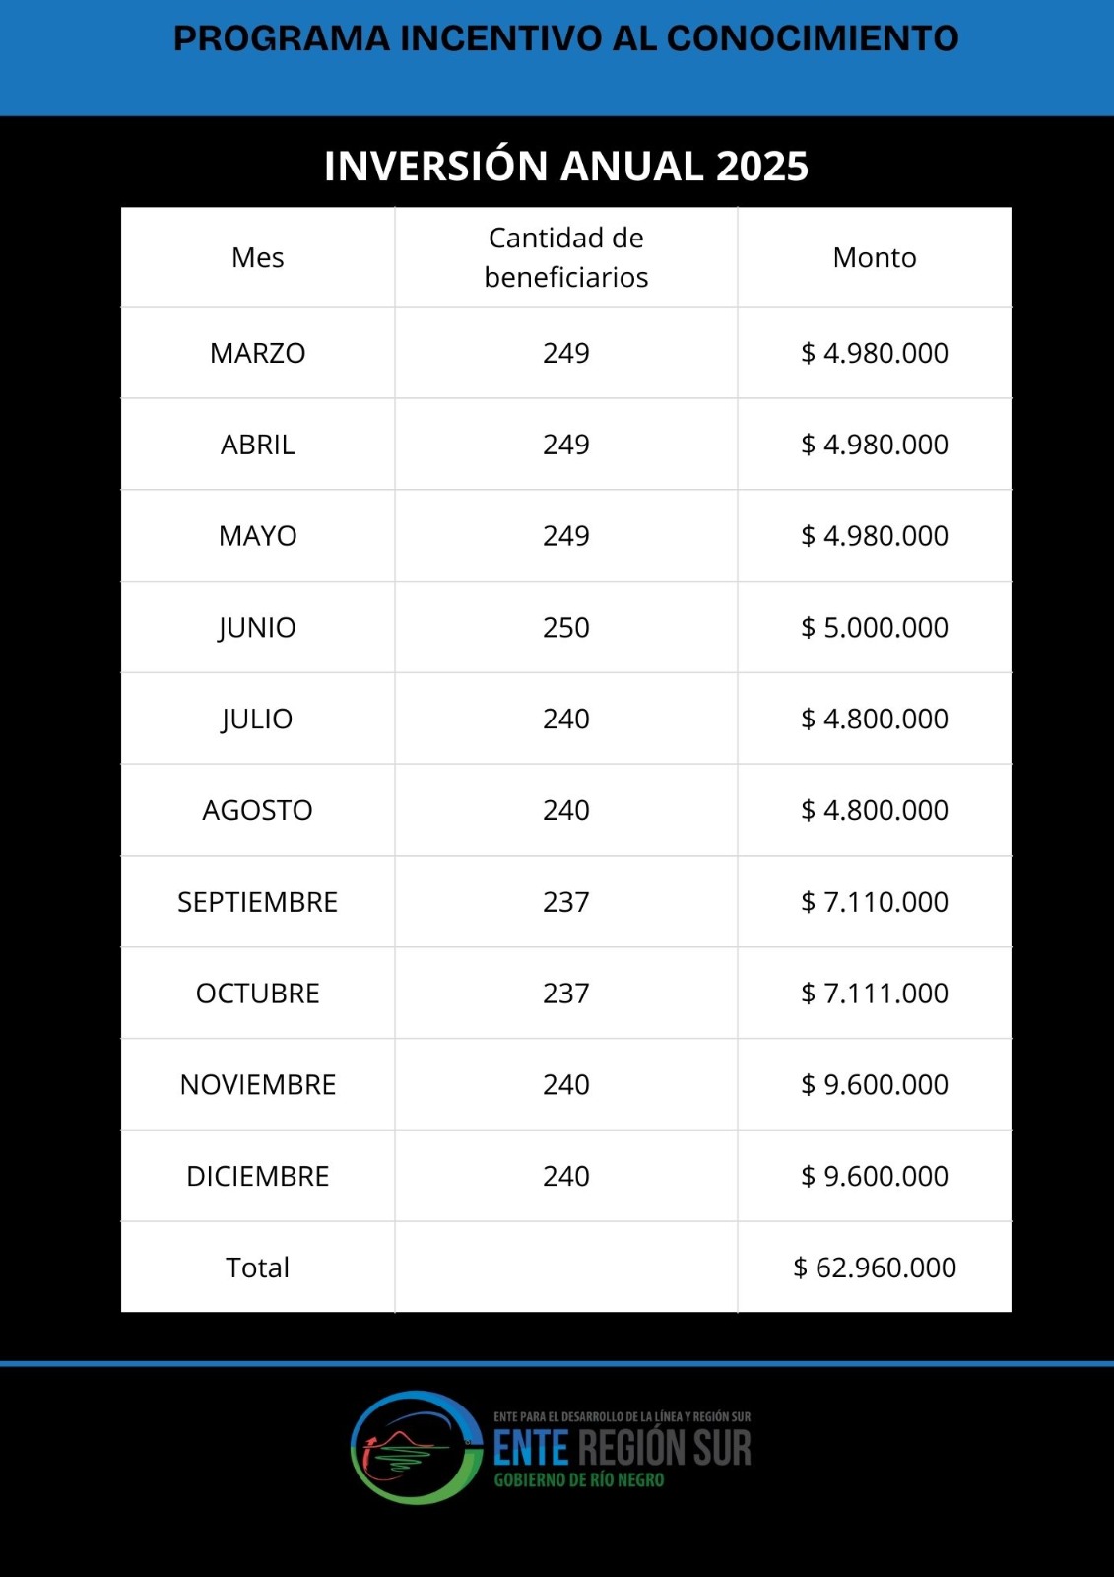Select the MAYO month cell
Screen dimensions: 1114x1577
(257, 536)
